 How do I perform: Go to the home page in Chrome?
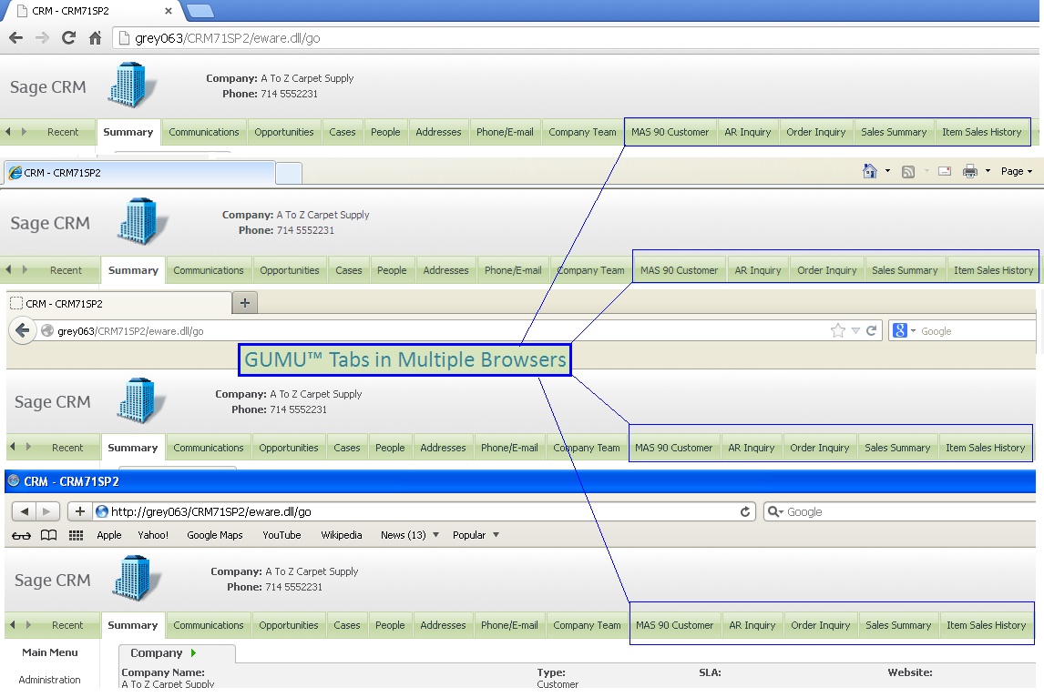[96, 38]
